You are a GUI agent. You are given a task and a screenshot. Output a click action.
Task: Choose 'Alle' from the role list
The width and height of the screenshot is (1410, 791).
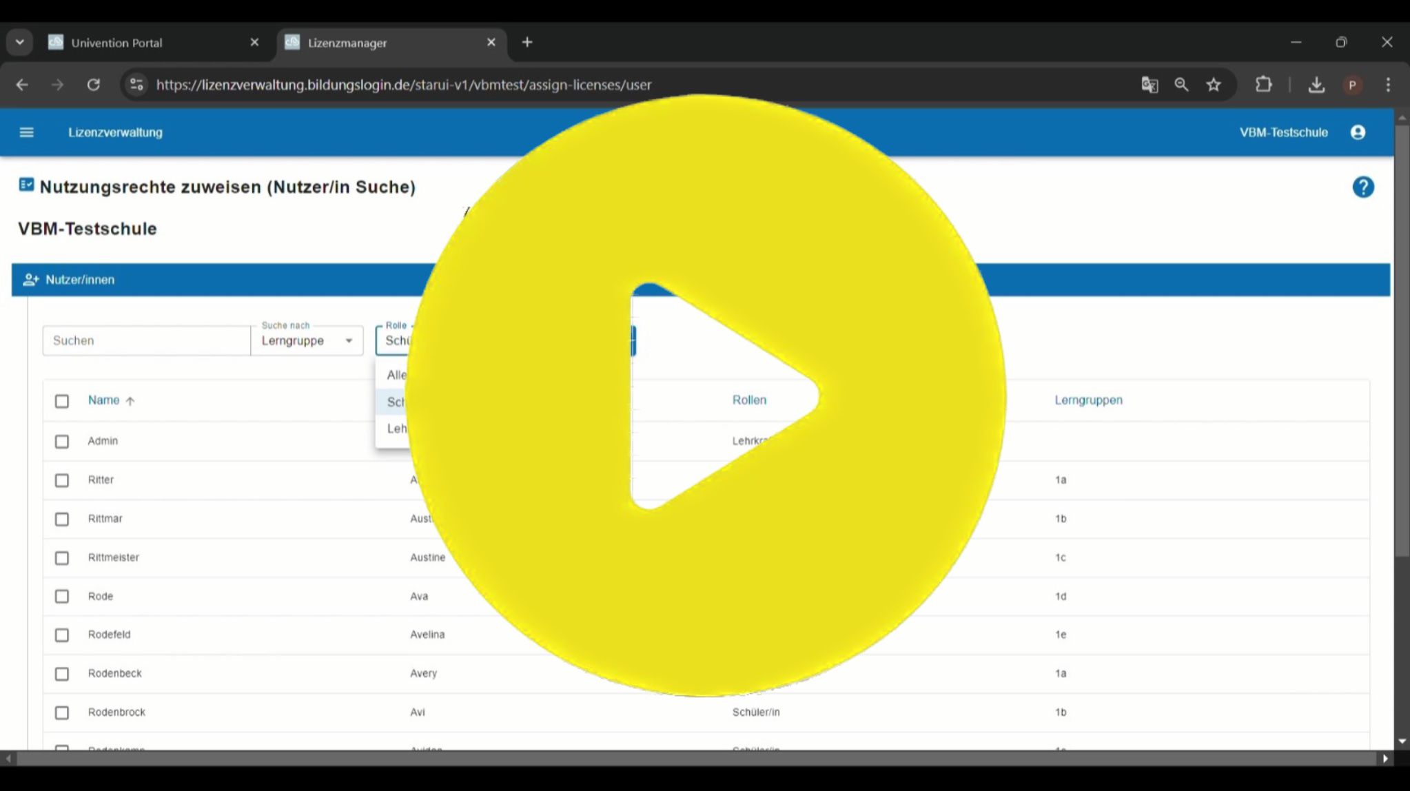pyautogui.click(x=396, y=375)
